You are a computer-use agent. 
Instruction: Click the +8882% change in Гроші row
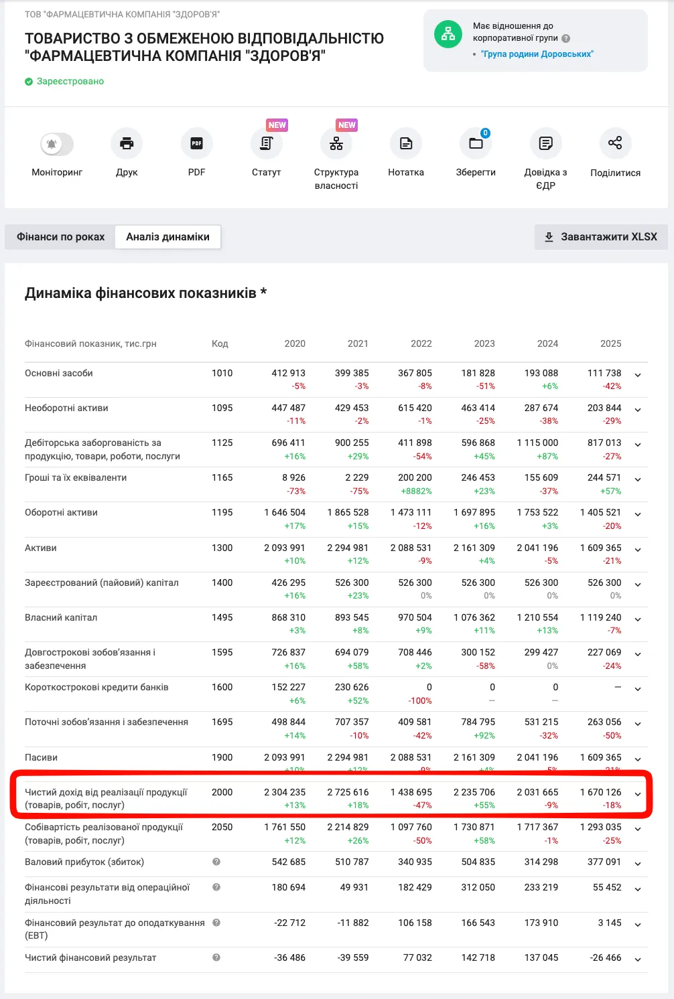416,491
